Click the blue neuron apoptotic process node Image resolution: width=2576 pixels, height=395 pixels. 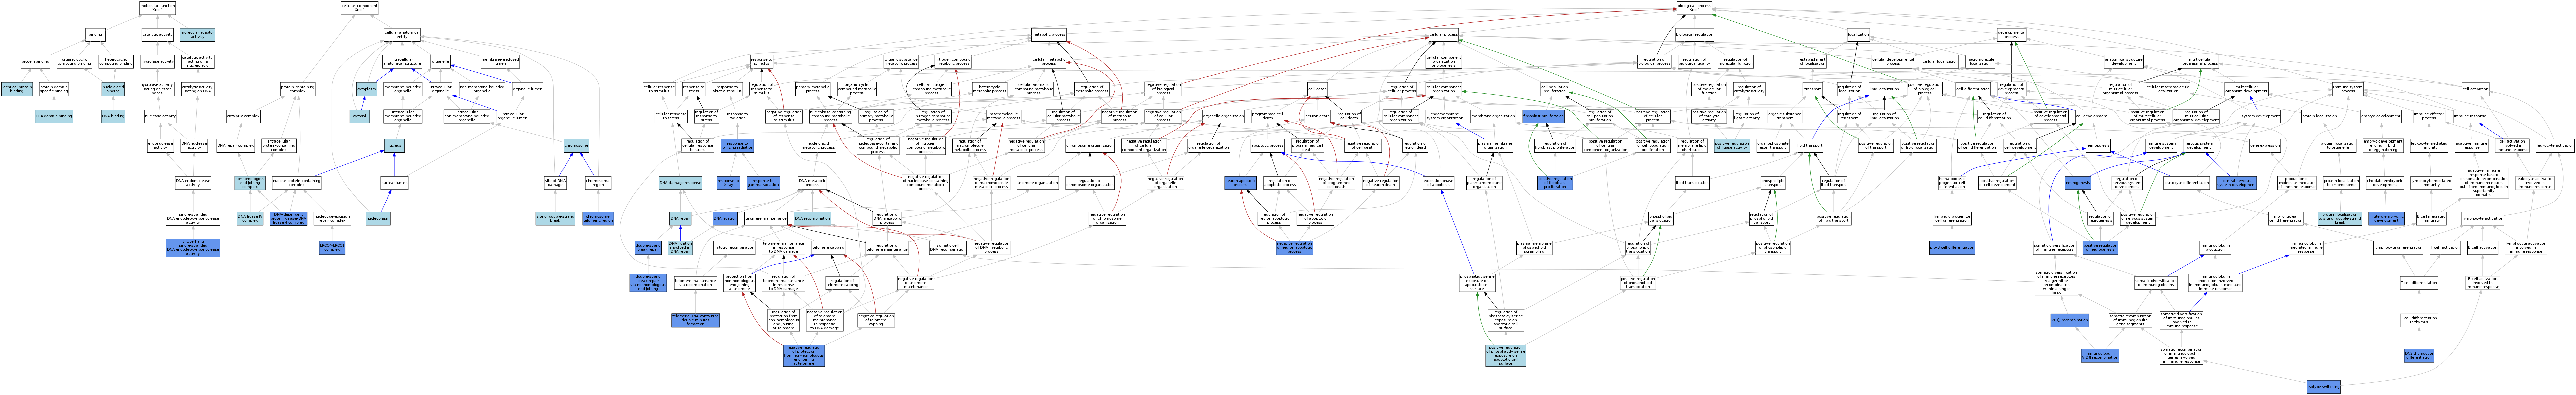[1241, 183]
